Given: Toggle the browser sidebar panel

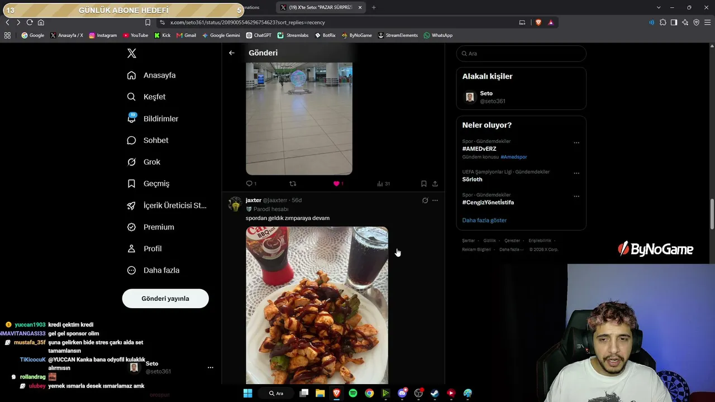Looking at the screenshot, I should pos(674,22).
